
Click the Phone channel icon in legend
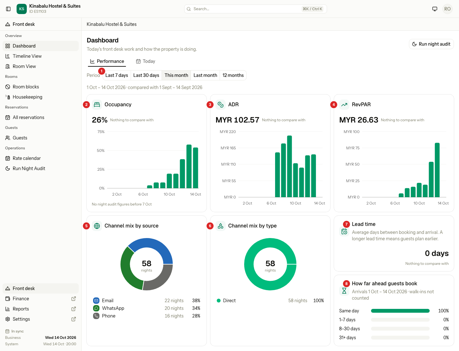(96, 316)
